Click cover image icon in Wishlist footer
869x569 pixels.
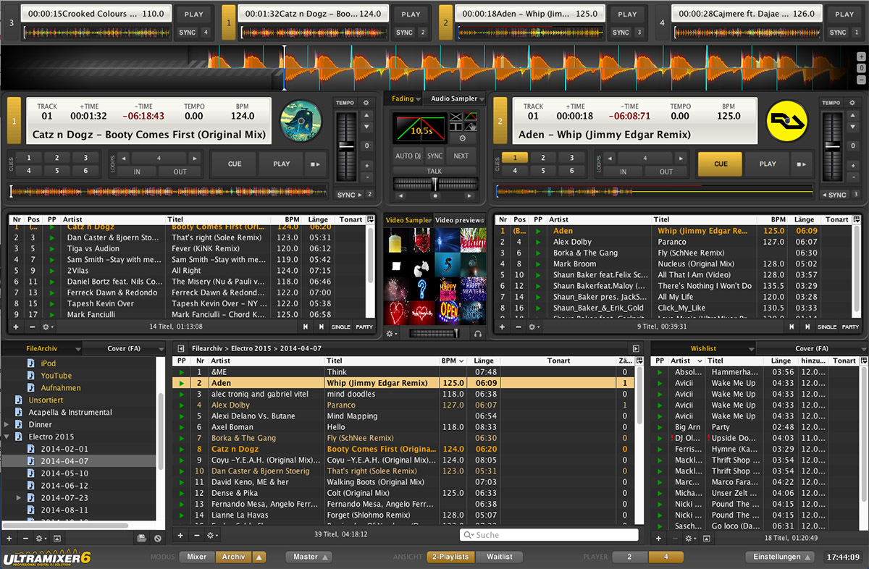click(708, 539)
